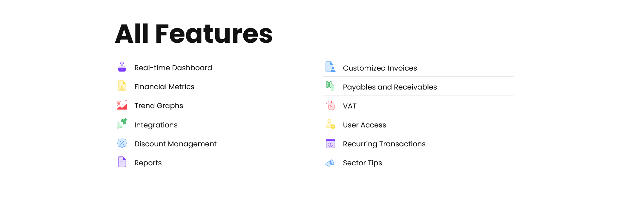The height and width of the screenshot is (198, 628).
Task: Click the purple Reports document icon
Action: coord(122,162)
